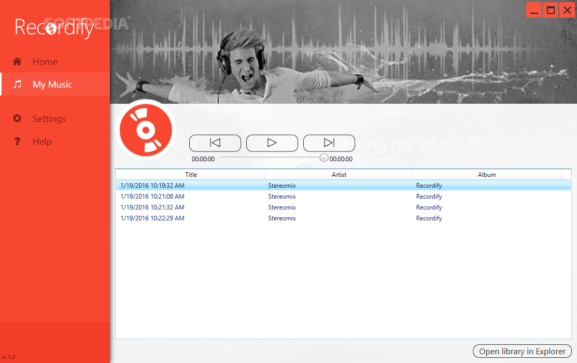
Task: Click Stereomix artist in the 10:21:32 row
Action: [282, 207]
